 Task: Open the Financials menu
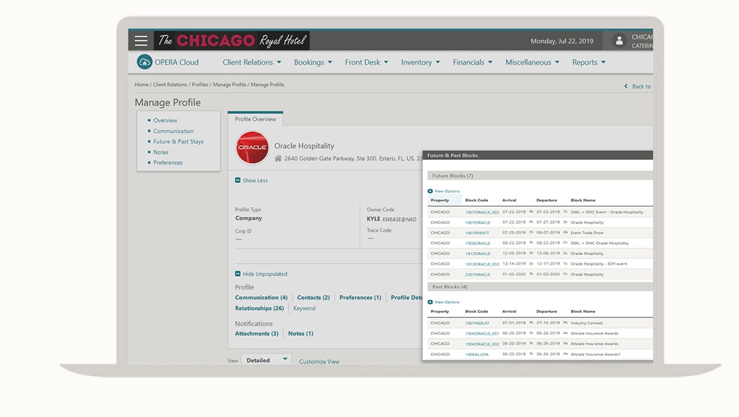472,62
